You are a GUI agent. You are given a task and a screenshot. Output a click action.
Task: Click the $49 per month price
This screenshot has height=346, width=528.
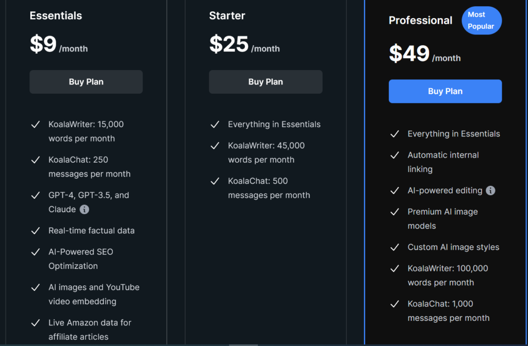[x=425, y=54]
